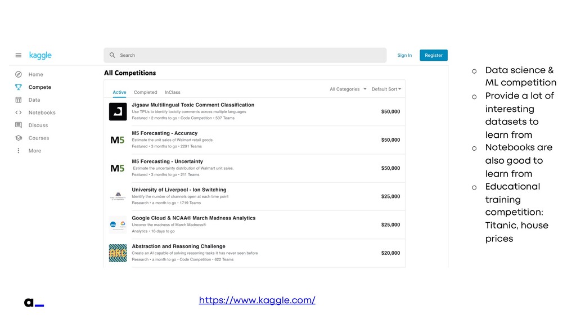Click the Data table icon
The height and width of the screenshot is (324, 576).
click(19, 100)
